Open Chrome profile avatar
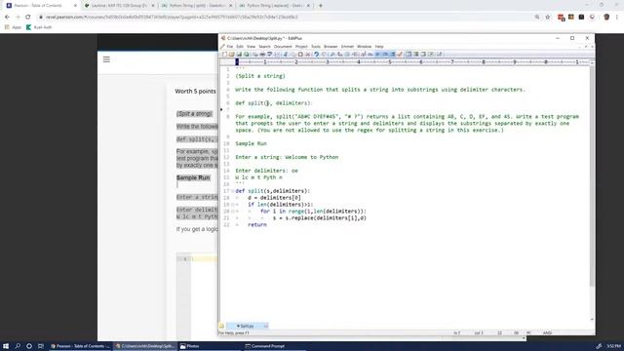Viewport: 624px width, 351px height. click(606, 18)
